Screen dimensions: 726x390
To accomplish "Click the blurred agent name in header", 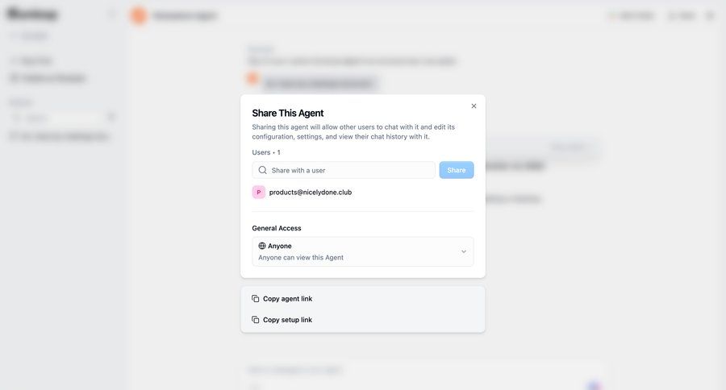I will (x=185, y=15).
